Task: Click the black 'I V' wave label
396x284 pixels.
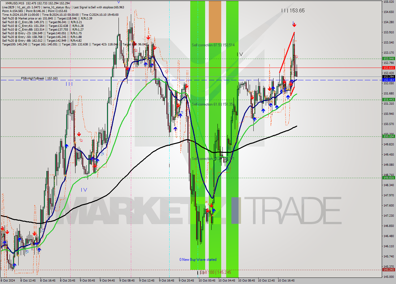Action: click(x=240, y=54)
